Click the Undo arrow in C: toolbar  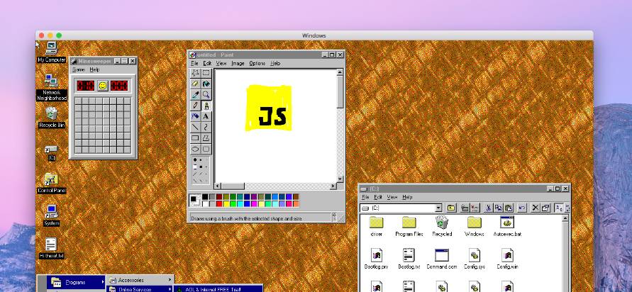pos(522,208)
